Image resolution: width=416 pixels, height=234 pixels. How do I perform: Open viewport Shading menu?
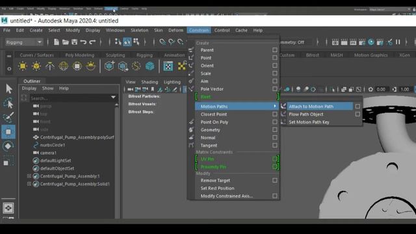coord(149,82)
